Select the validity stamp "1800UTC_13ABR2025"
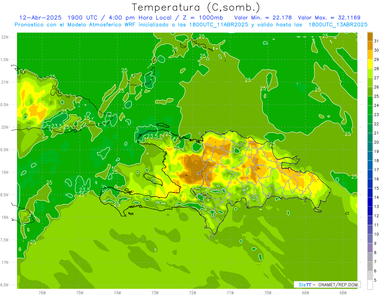Image resolution: width=385 pixels, height=297 pixels. tap(338, 25)
